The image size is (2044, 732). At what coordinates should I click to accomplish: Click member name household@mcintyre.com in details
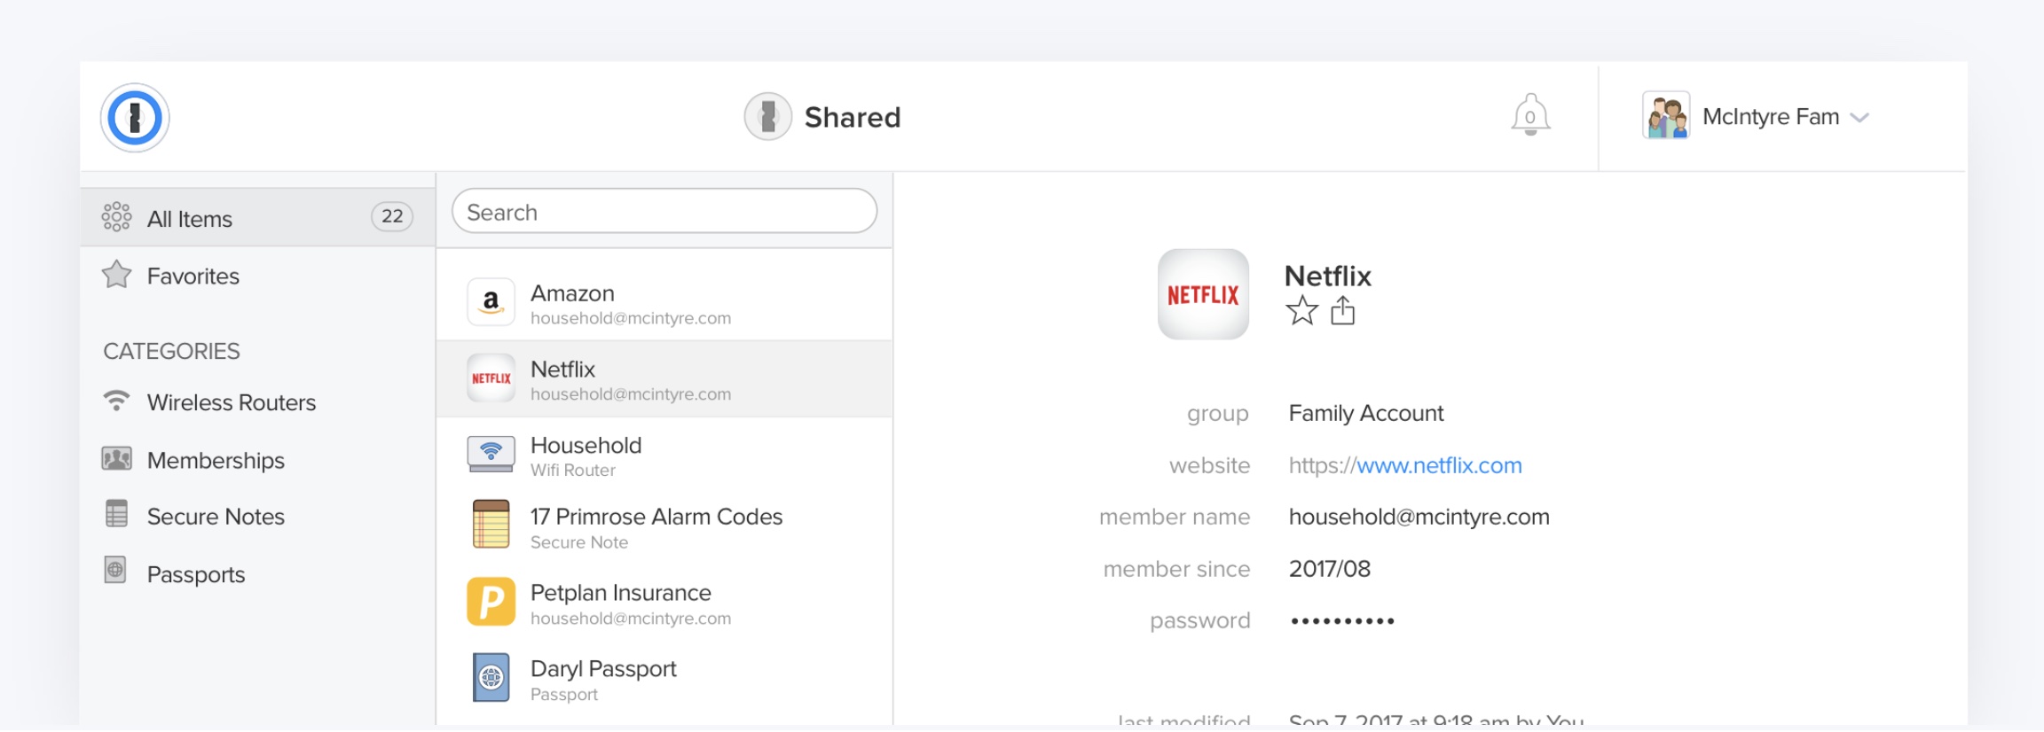coord(1419,517)
